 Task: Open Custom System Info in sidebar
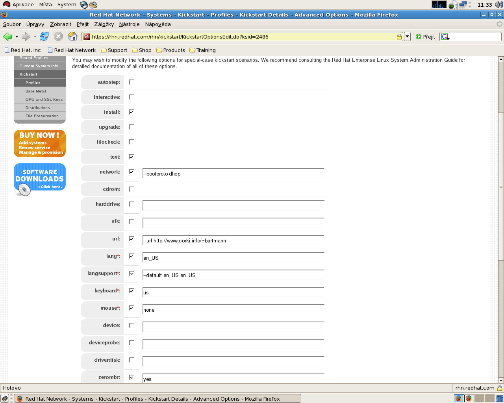40,66
